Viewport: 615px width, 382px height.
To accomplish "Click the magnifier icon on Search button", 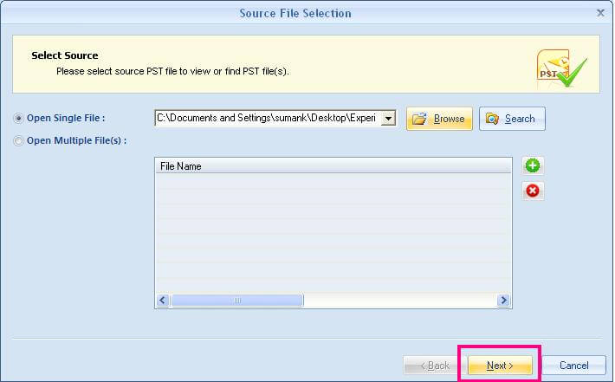I will pos(492,119).
